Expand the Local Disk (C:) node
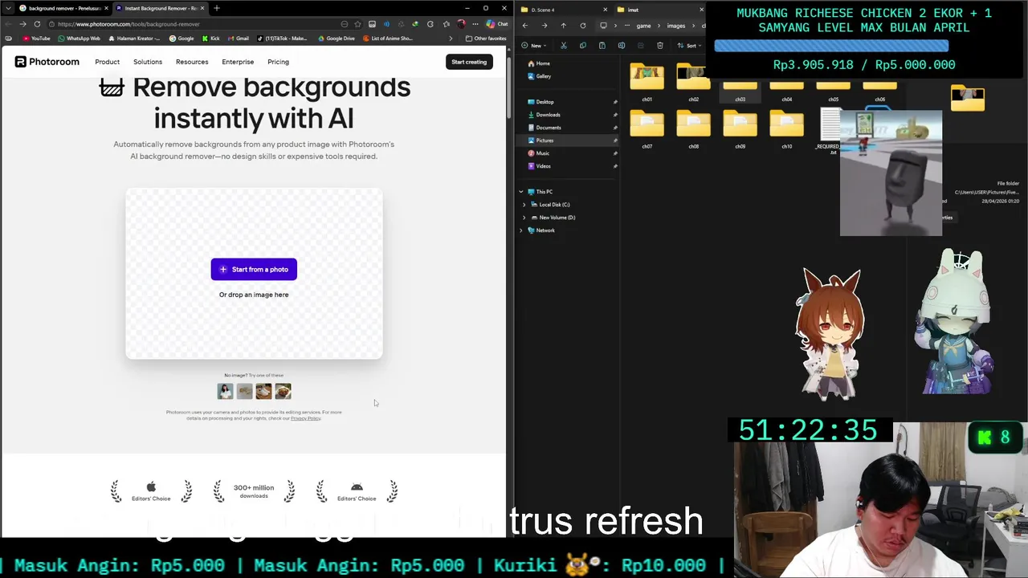The height and width of the screenshot is (578, 1028). coord(524,205)
